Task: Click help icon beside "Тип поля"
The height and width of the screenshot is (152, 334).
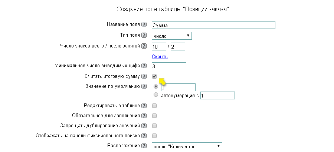Action: point(144,36)
